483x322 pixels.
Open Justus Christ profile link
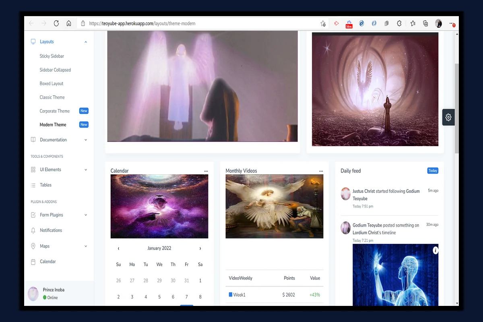(x=364, y=191)
